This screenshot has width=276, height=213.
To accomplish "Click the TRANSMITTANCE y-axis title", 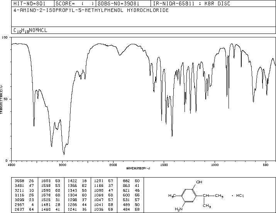I will click(1, 99).
